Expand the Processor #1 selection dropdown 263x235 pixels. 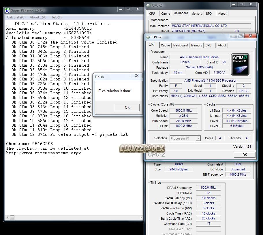click(x=198, y=138)
